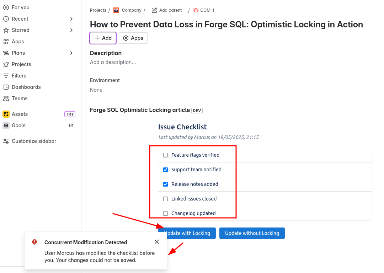Click the Goals target icon
Screen dimensions: 384x273
tap(6, 125)
